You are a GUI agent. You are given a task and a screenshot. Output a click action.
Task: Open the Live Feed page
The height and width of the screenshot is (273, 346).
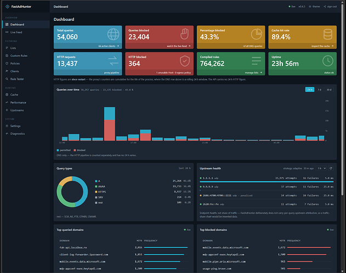coord(26,32)
